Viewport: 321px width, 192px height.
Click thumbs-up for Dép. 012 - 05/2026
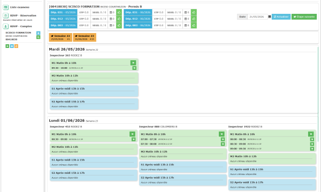click(x=119, y=19)
